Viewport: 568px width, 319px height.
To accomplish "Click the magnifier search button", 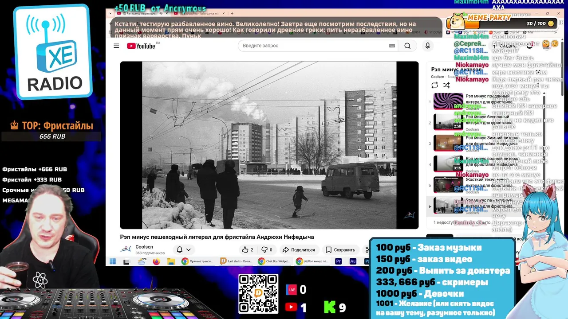I will 407,46.
